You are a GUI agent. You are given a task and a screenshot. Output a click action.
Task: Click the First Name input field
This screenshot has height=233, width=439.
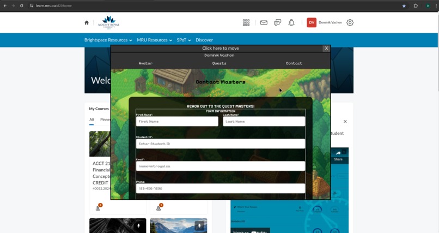(177, 121)
